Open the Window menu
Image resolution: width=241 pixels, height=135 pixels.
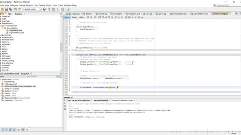[68, 5]
